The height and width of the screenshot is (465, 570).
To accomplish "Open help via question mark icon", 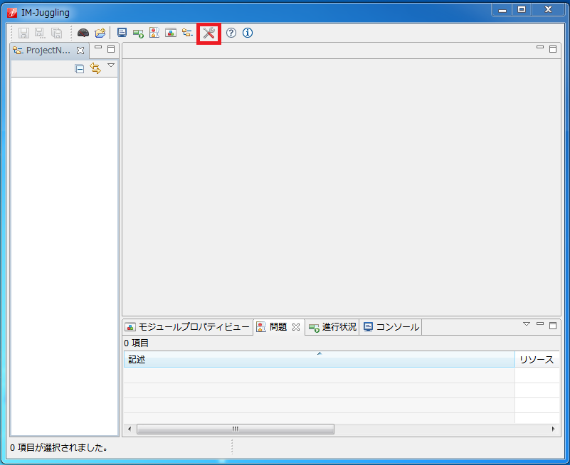I will point(231,33).
